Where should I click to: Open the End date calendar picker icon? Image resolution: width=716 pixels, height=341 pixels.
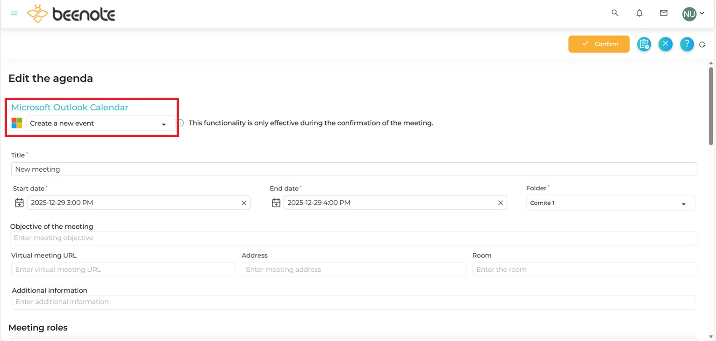point(276,203)
